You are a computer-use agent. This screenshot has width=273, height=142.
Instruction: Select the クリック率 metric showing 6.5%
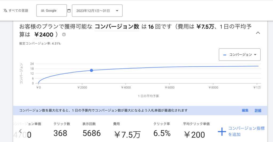[162, 130]
